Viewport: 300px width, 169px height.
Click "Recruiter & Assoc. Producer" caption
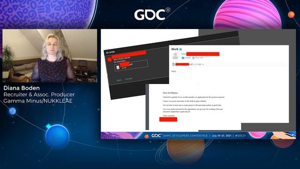click(39, 94)
